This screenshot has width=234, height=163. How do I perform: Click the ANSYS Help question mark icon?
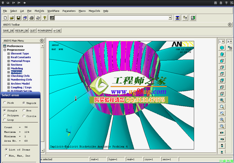pos(45,18)
